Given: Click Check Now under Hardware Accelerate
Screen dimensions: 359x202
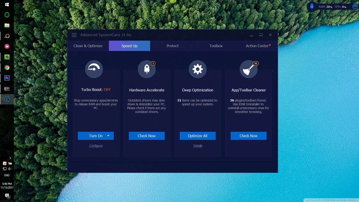Looking at the screenshot, I should [x=147, y=136].
